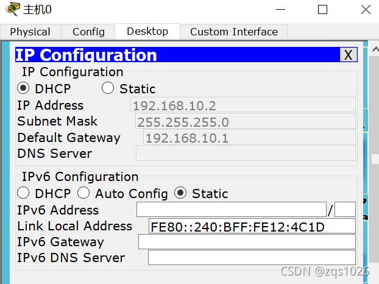Click the Default Gateway field

(249, 138)
